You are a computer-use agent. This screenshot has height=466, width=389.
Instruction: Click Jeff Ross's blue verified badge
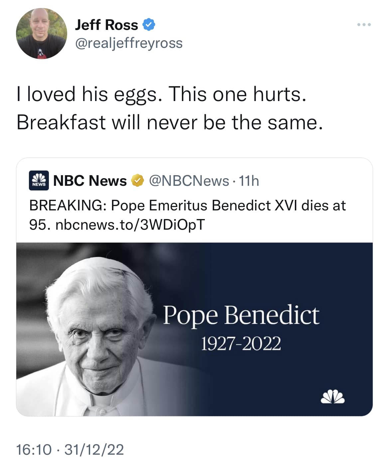coord(149,25)
